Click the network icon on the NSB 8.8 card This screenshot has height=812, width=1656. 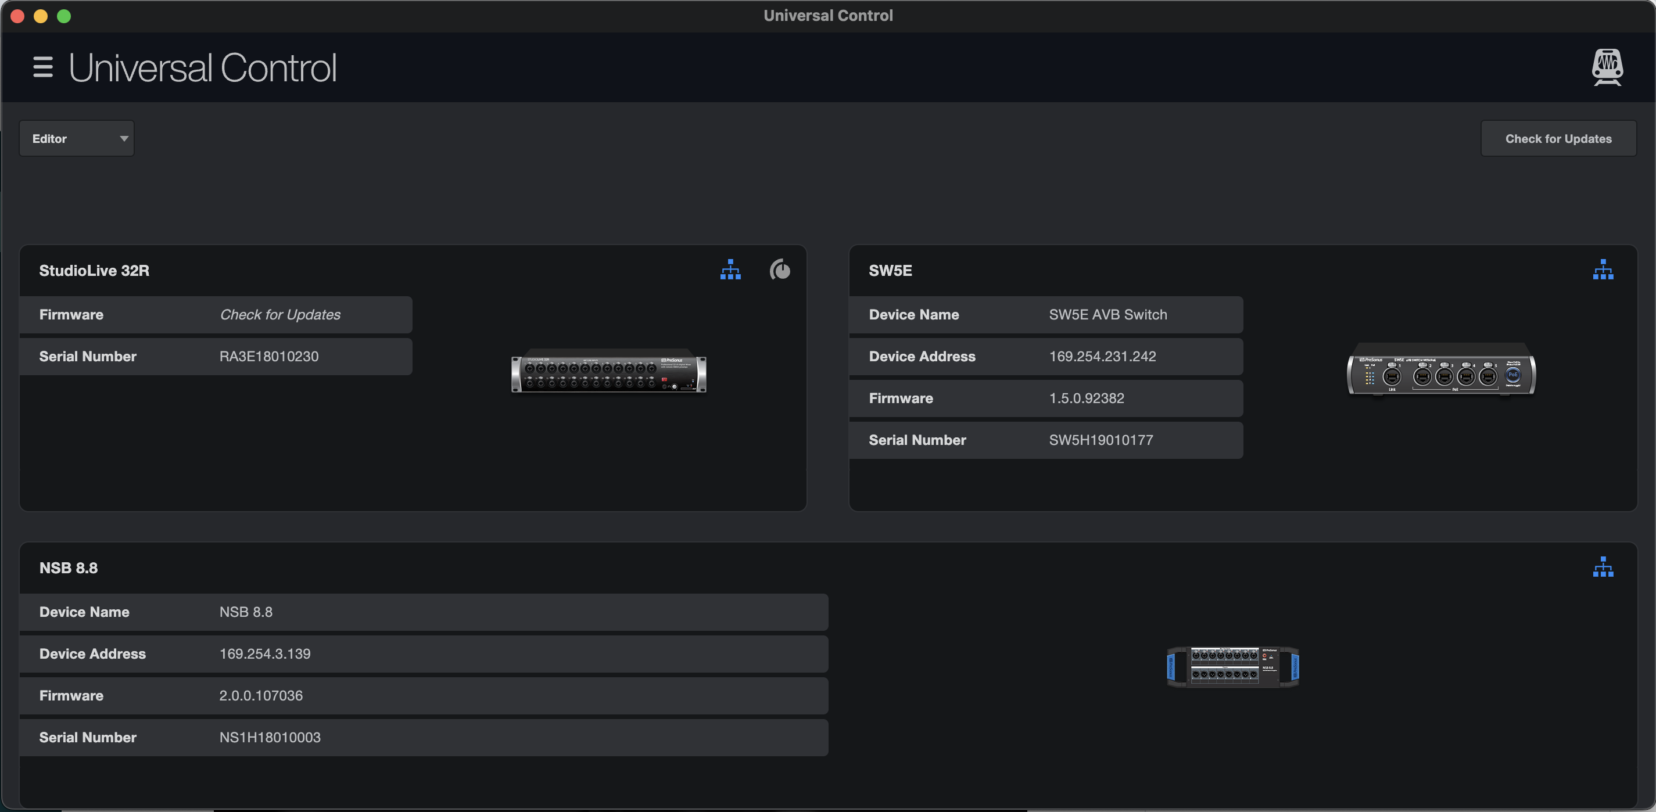click(1603, 567)
